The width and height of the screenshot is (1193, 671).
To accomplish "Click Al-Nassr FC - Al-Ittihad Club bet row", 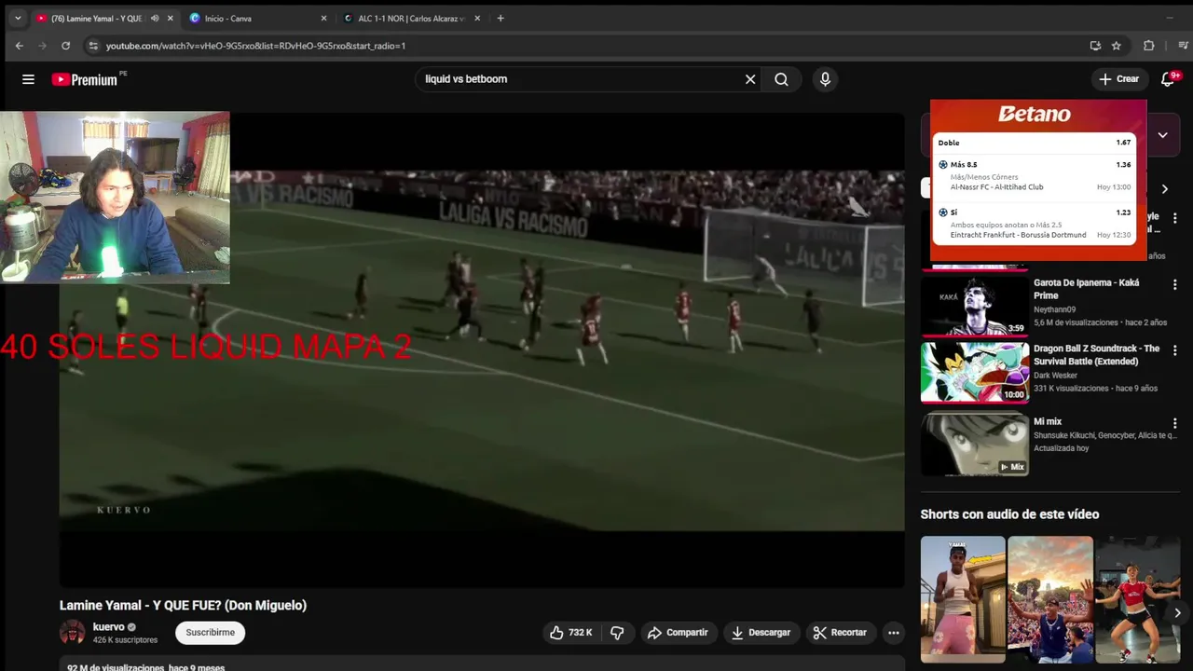I will (1035, 175).
